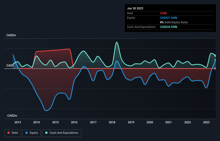
Task: Click the red CA$0 debt value in tooltip
Action: click(163, 13)
